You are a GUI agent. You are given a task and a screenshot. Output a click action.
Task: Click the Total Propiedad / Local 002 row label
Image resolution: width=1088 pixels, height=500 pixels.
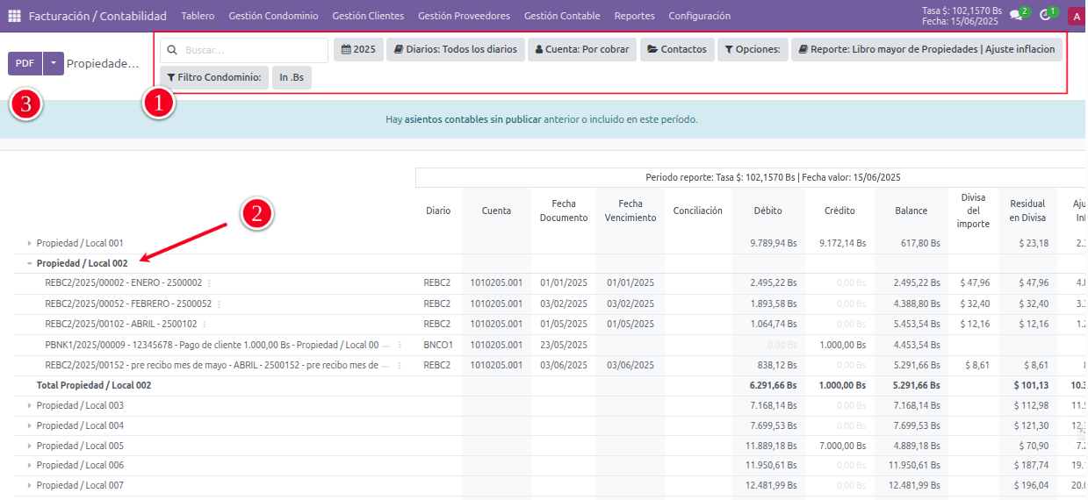(94, 385)
